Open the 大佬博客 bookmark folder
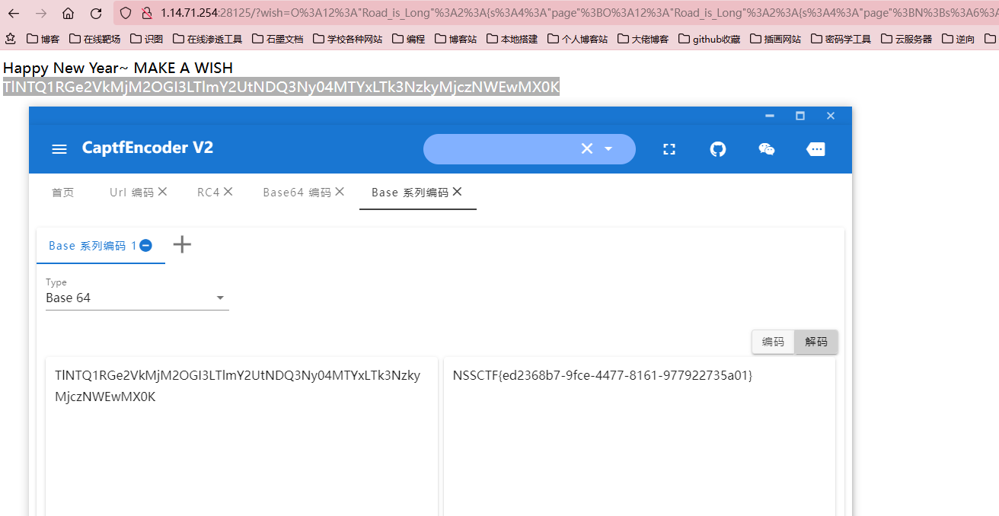The width and height of the screenshot is (999, 516). (643, 39)
